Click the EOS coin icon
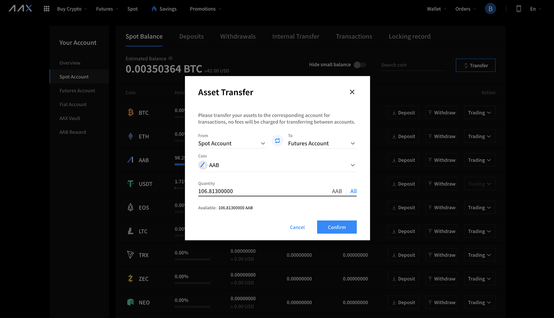The height and width of the screenshot is (318, 554). click(x=131, y=208)
